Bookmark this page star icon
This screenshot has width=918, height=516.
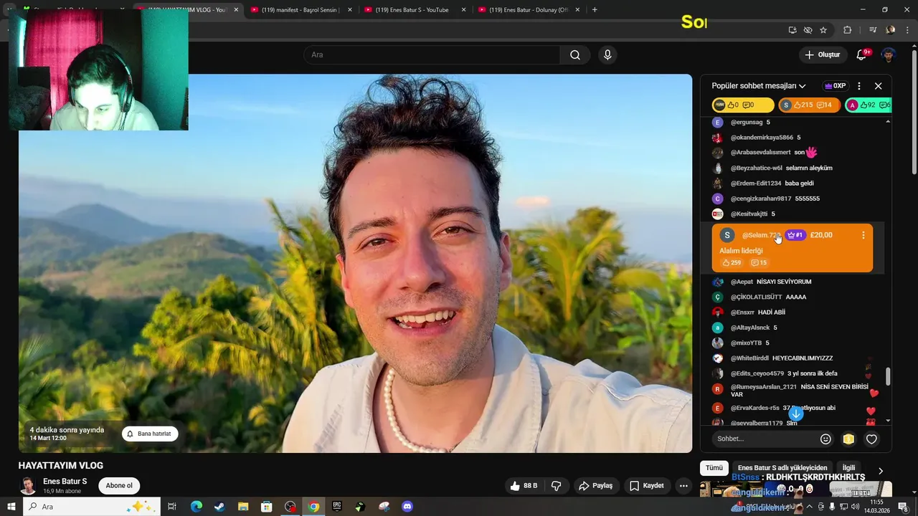point(823,30)
